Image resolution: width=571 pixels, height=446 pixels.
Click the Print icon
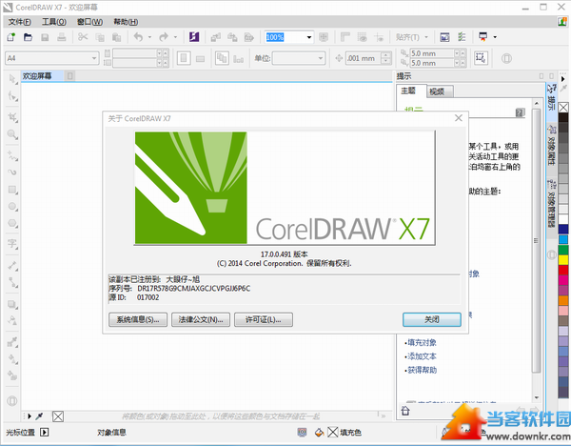(x=62, y=37)
